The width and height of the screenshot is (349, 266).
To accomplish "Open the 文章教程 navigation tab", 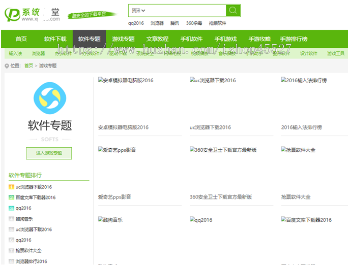I will [x=157, y=39].
